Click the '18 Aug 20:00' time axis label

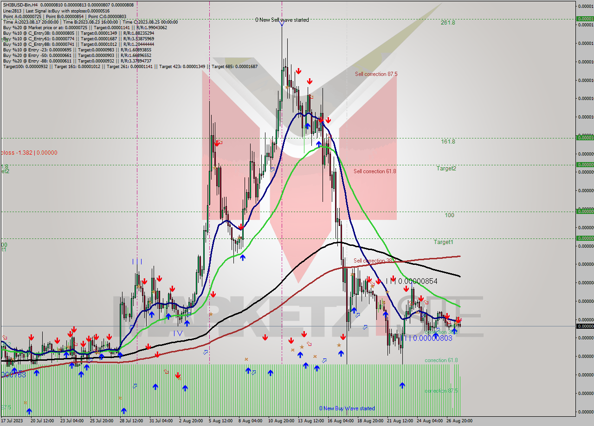click(x=369, y=421)
